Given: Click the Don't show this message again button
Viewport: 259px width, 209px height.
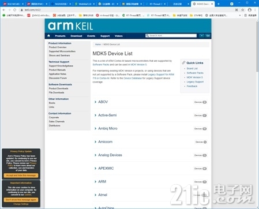Looking at the screenshot, I should (x=21, y=200).
